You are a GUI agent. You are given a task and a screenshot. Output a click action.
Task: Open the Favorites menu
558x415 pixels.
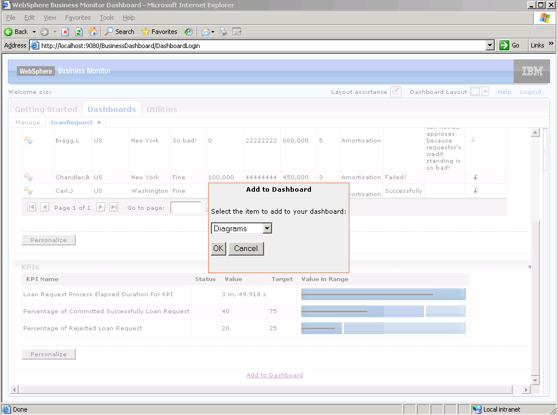[x=77, y=18]
